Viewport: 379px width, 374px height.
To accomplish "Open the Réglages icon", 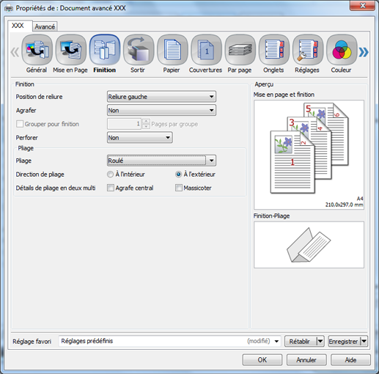I will click(308, 50).
